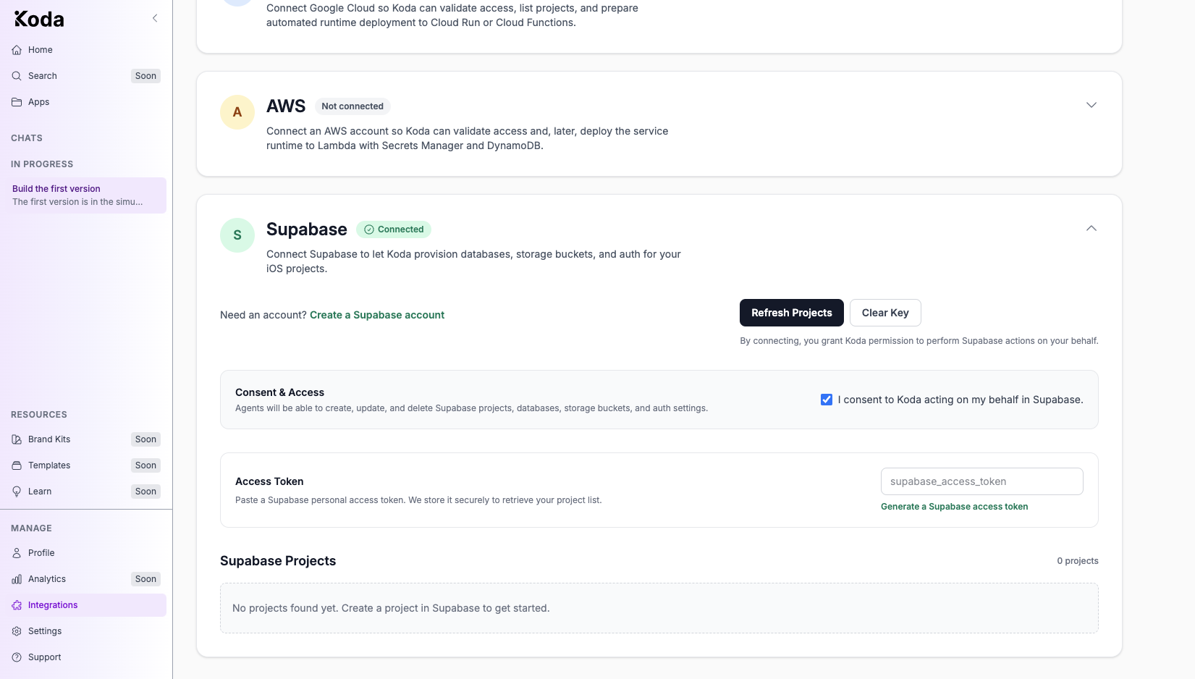Open the 'Build the first version' chat
1195x679 pixels.
86,195
